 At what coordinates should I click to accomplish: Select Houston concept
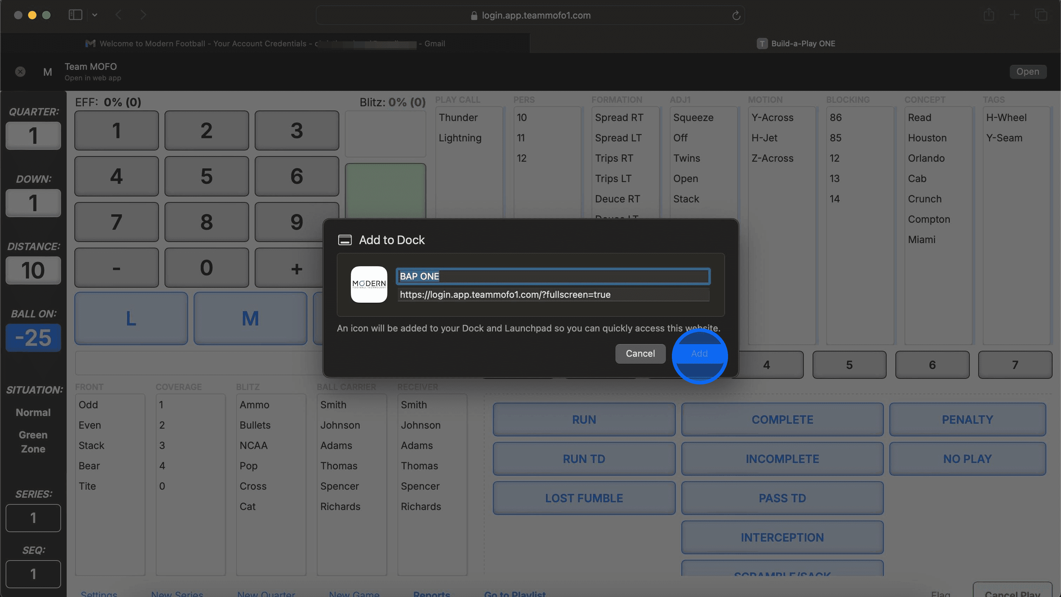[927, 138]
